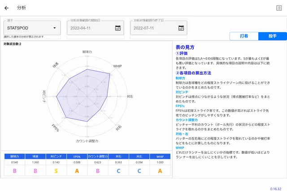Screen dimensions: 287x191
Task: Click the orange A grade under WHIP
Action: click(159, 170)
